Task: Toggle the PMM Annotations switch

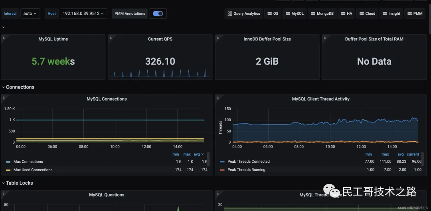Action: click(158, 14)
